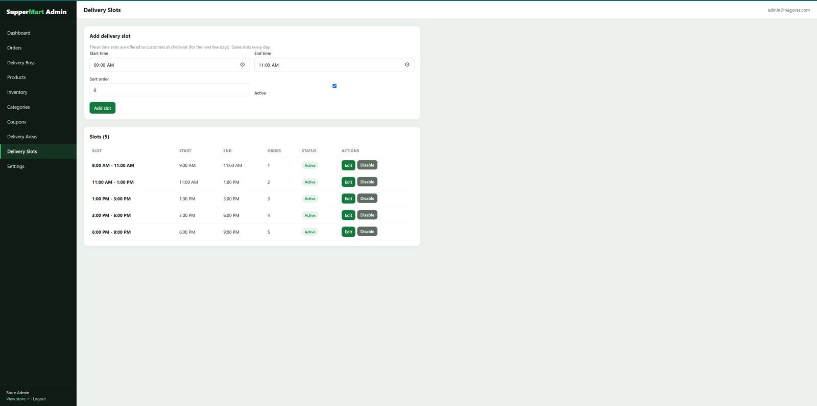Disable the 11:00 AM - 1:00 PM slot

367,182
